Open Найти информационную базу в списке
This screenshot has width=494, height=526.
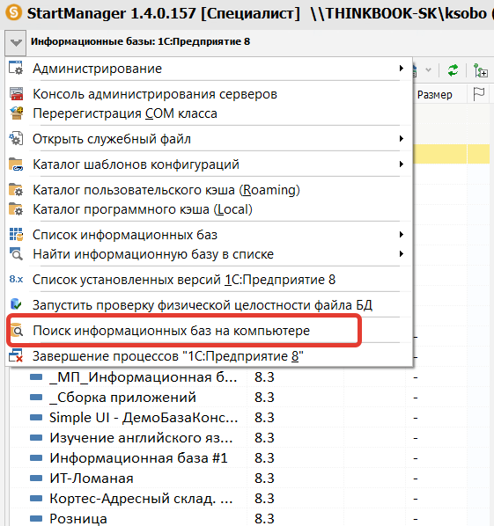click(x=208, y=254)
